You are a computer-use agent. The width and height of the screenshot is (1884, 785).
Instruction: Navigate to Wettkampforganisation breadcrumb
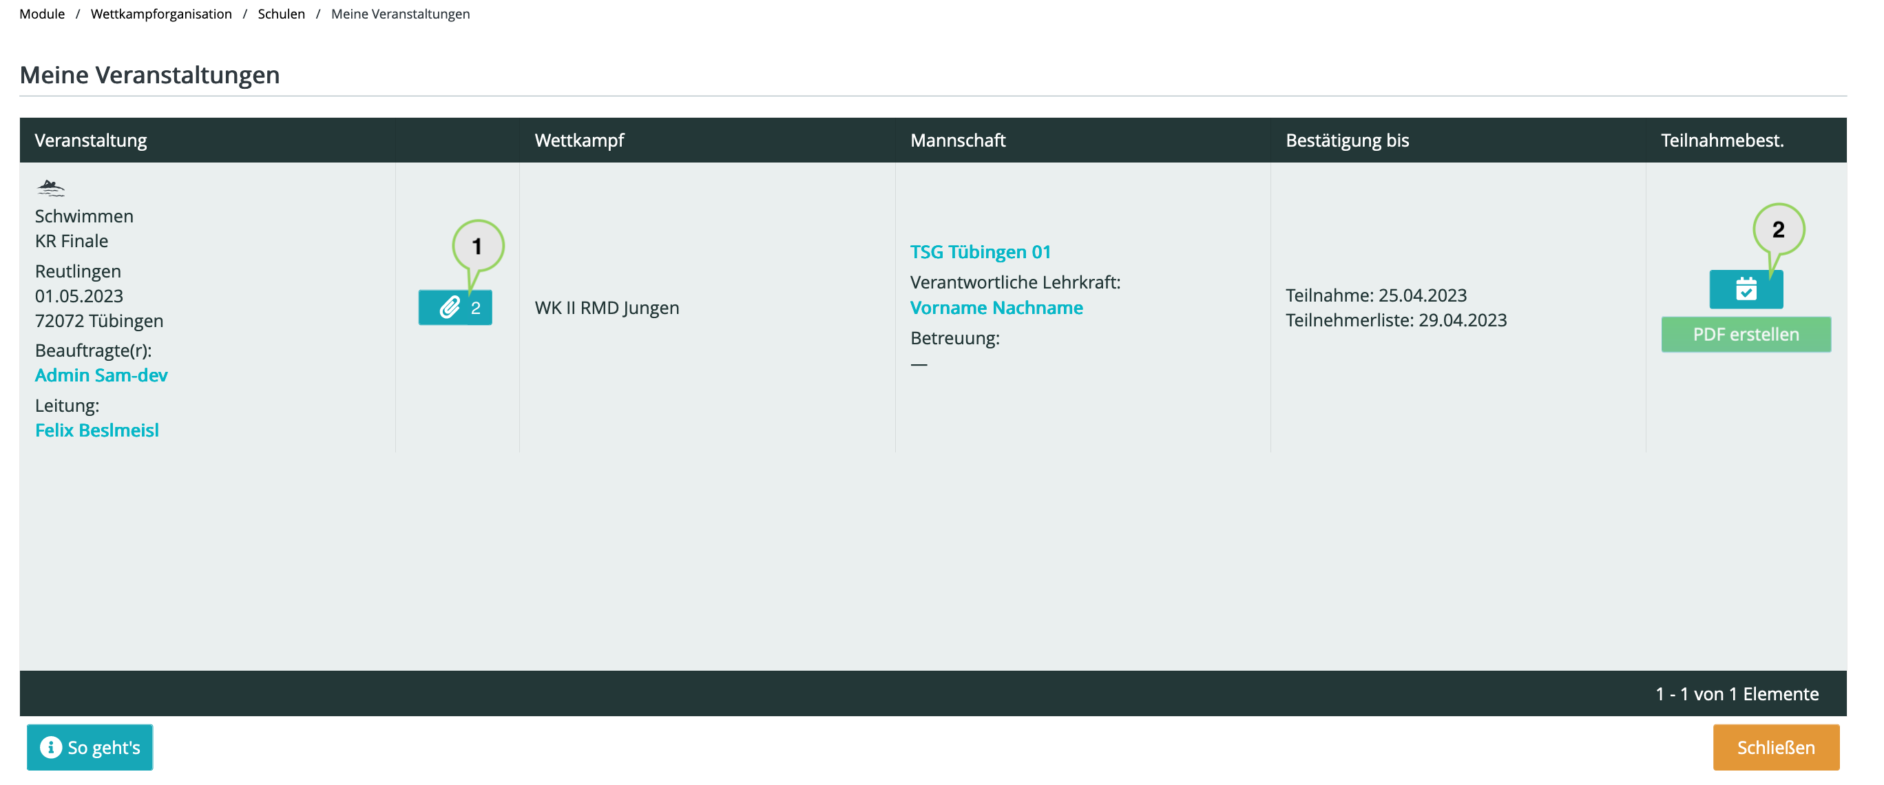[x=161, y=14]
